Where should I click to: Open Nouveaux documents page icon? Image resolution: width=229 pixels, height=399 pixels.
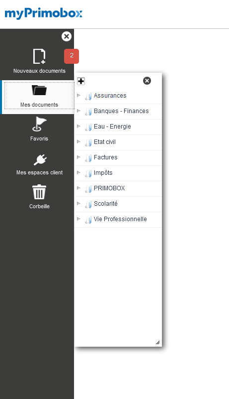39,56
